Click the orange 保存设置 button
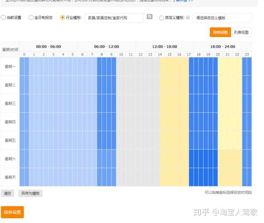Viewport: 264px width, 223px height. [12, 212]
